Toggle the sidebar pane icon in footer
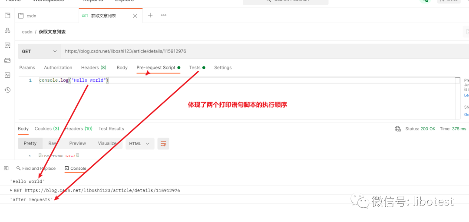The height and width of the screenshot is (222, 469). pyautogui.click(x=6, y=169)
